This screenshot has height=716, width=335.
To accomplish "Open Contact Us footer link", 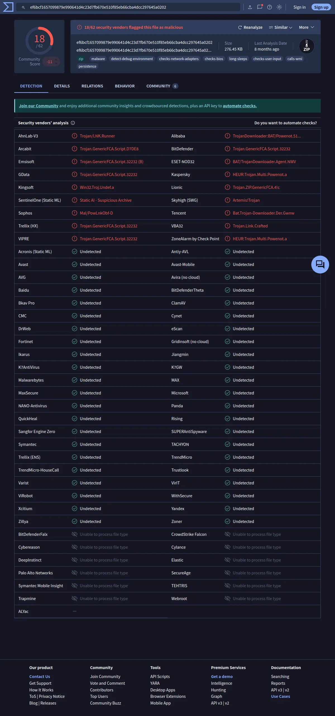I will point(40,677).
